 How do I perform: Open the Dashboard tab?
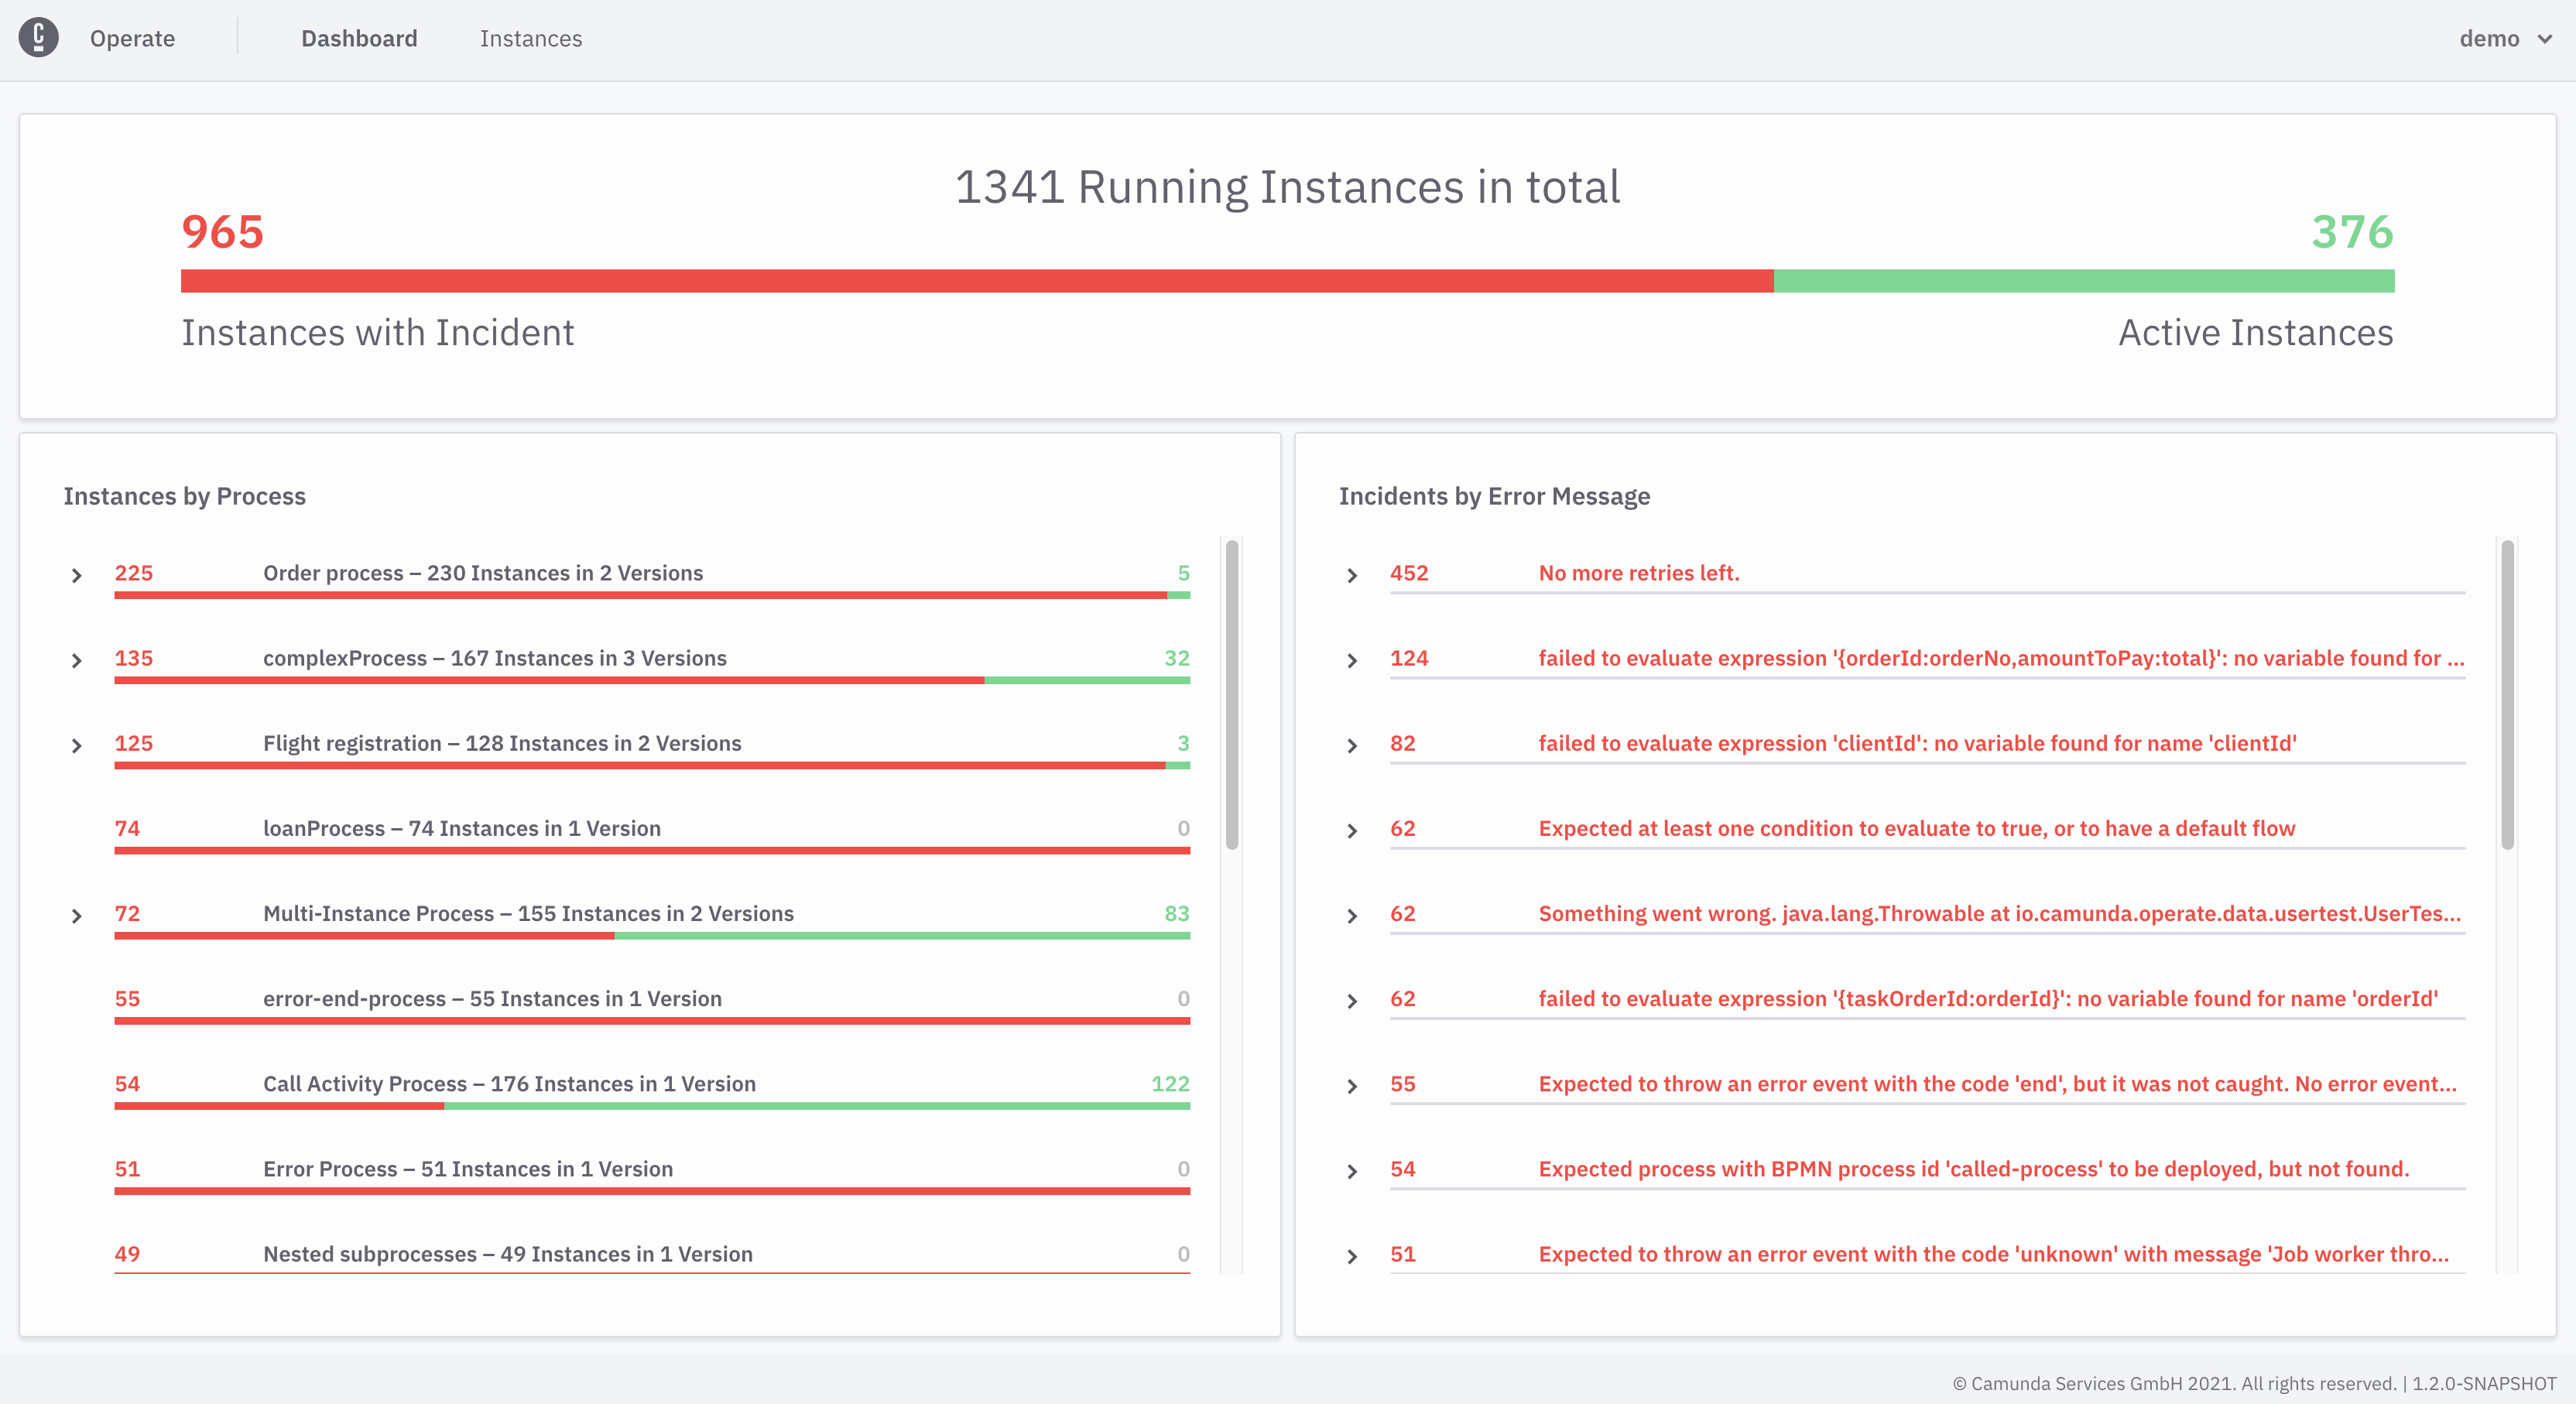click(x=359, y=38)
